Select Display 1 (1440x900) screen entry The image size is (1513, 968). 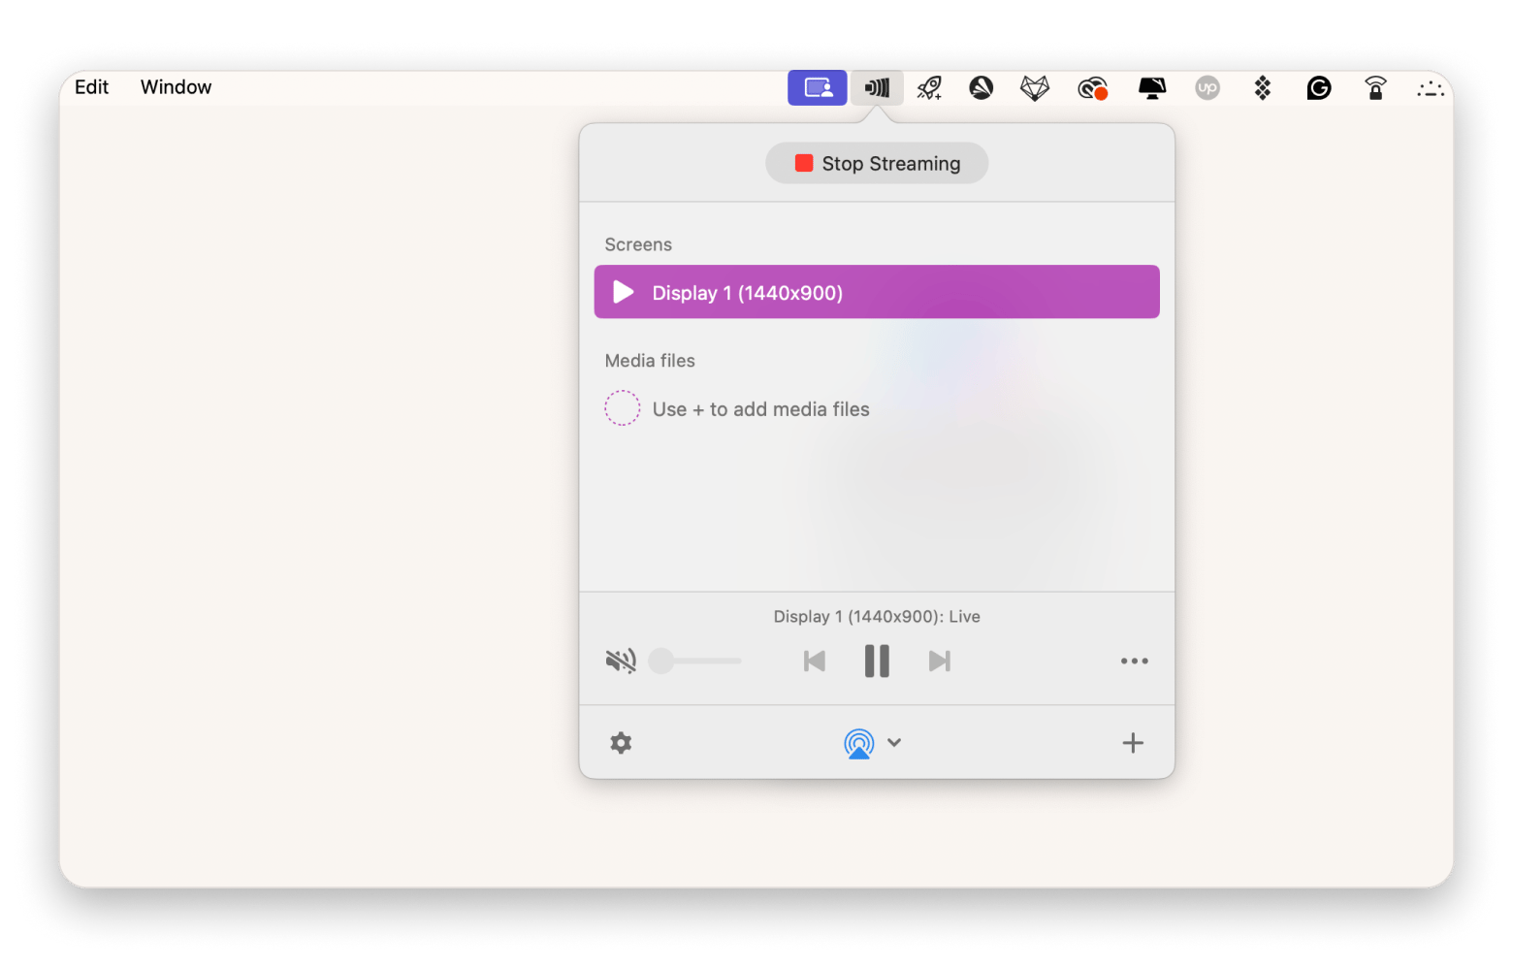876,292
